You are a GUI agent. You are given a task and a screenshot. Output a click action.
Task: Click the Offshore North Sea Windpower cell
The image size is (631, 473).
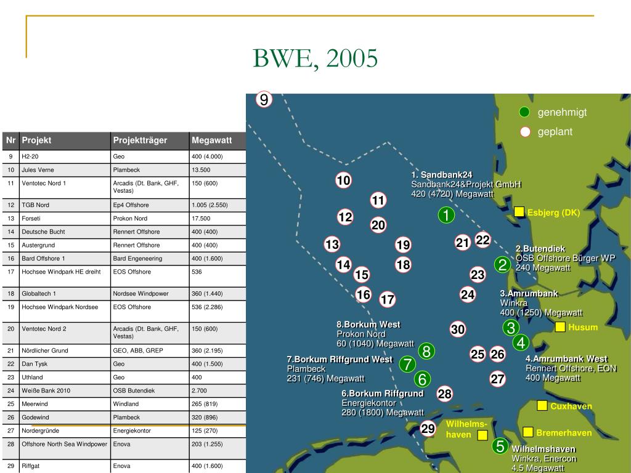pos(65,448)
